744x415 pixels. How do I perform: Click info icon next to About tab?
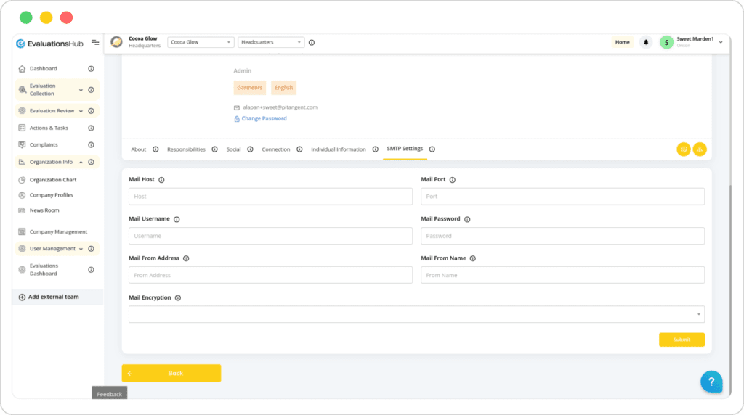coord(155,149)
